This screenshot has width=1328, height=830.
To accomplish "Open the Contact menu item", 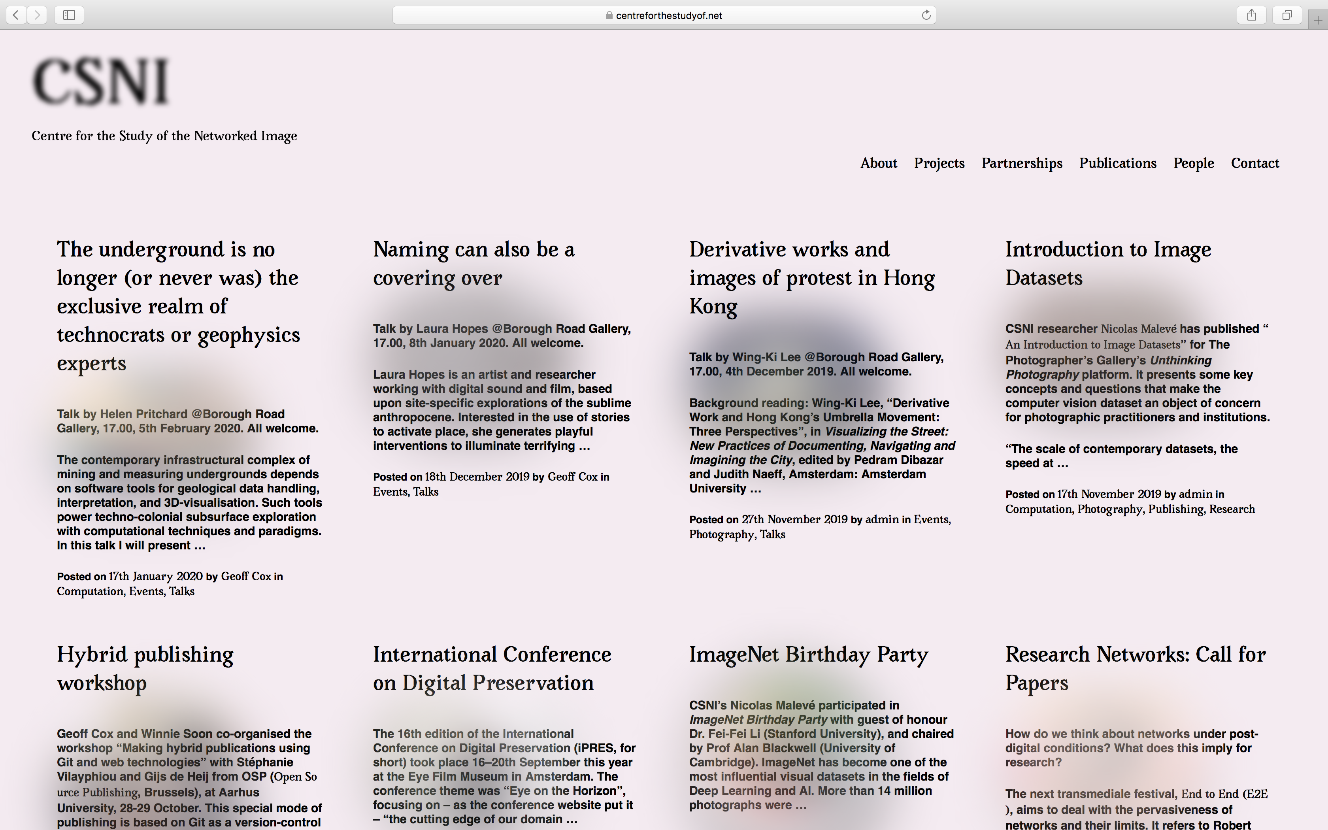I will tap(1255, 163).
